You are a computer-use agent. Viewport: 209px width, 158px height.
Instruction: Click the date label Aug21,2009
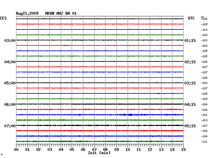27,13
